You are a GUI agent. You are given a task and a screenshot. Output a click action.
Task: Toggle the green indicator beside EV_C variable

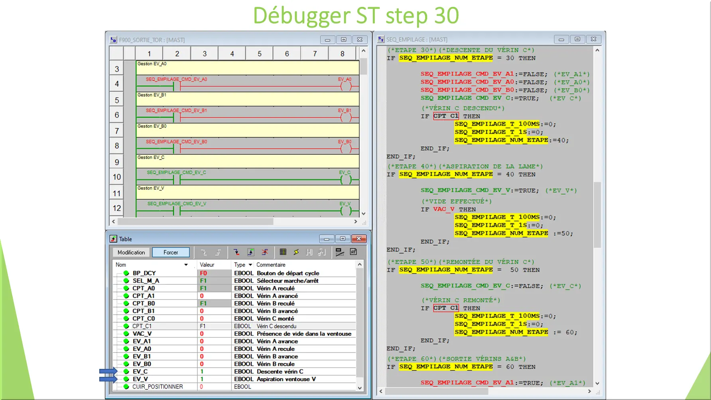(126, 371)
